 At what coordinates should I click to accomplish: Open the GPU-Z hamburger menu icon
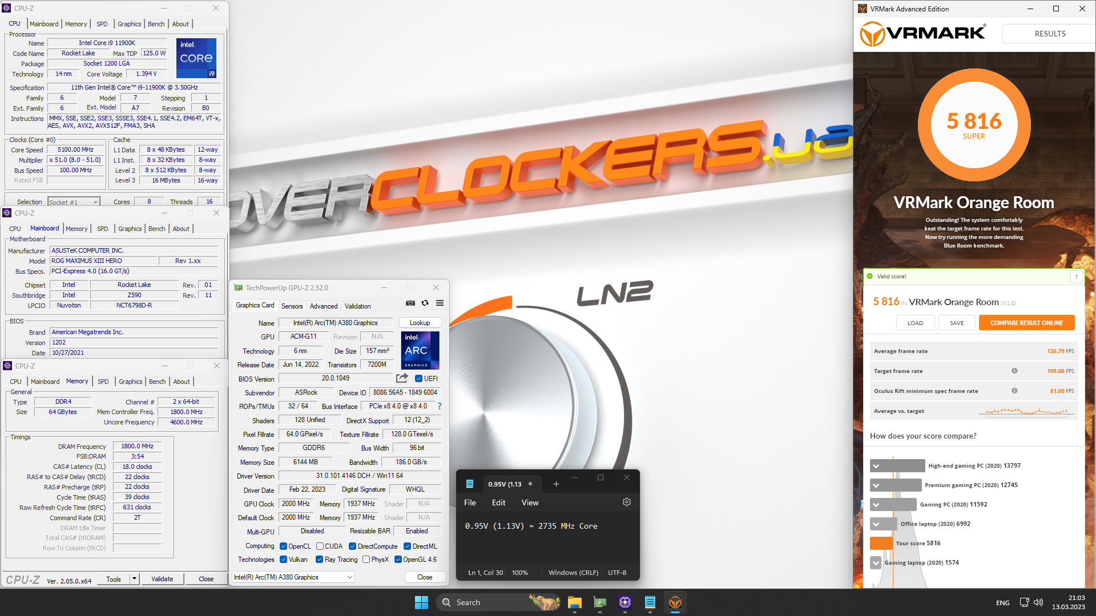click(x=440, y=303)
